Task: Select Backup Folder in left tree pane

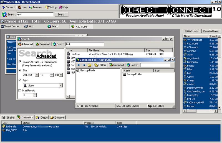Action: (x=86, y=70)
